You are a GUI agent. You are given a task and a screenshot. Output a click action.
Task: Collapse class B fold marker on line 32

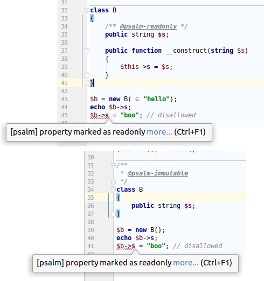(87, 10)
